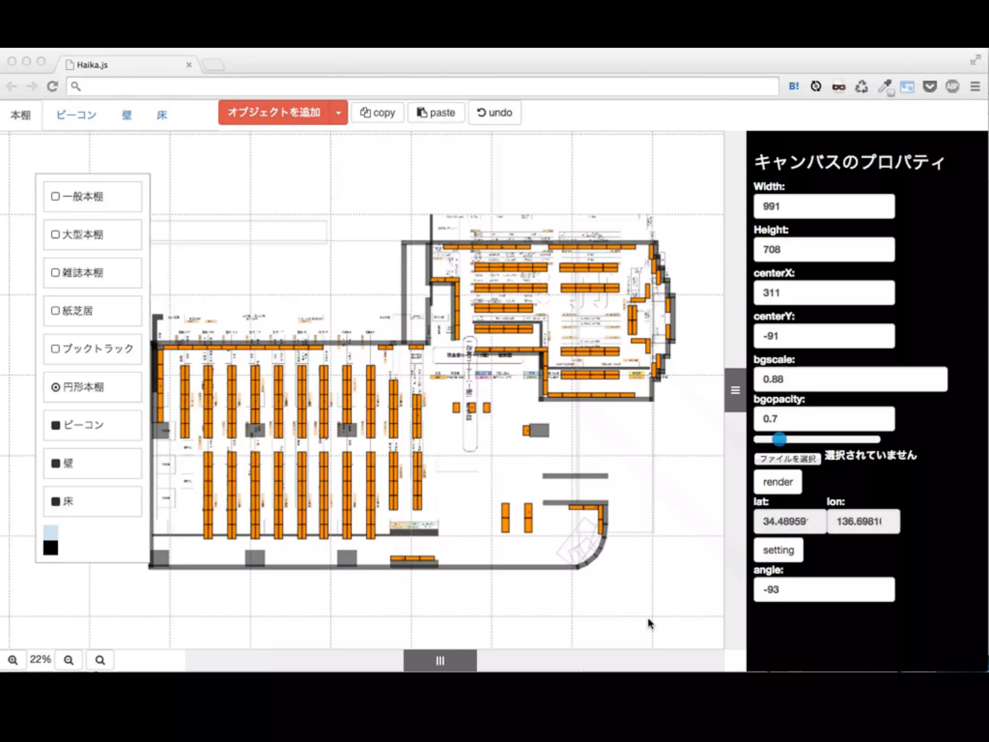The image size is (989, 742).
Task: Expand the オブジェクトを追加 dropdown arrow
Action: (x=339, y=113)
